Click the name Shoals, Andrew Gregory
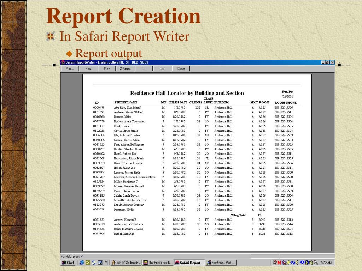The height and width of the screenshot is (271, 362). tap(129, 205)
